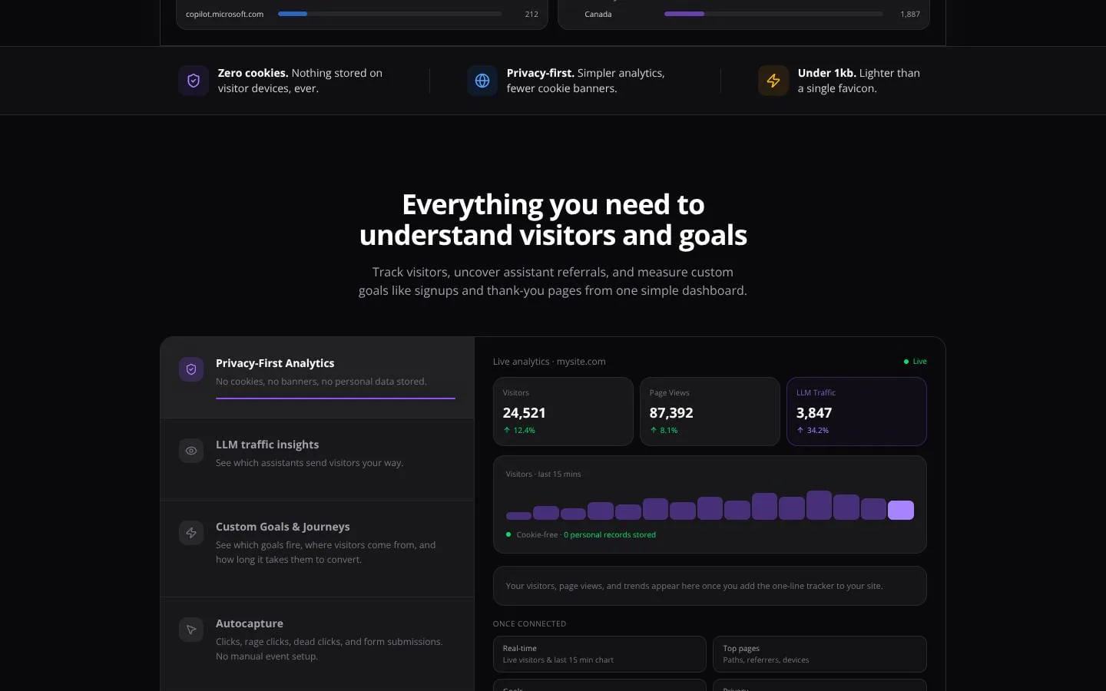Click the purple up arrow beside 34.2%
Viewport: 1106px width, 691px height.
(800, 430)
